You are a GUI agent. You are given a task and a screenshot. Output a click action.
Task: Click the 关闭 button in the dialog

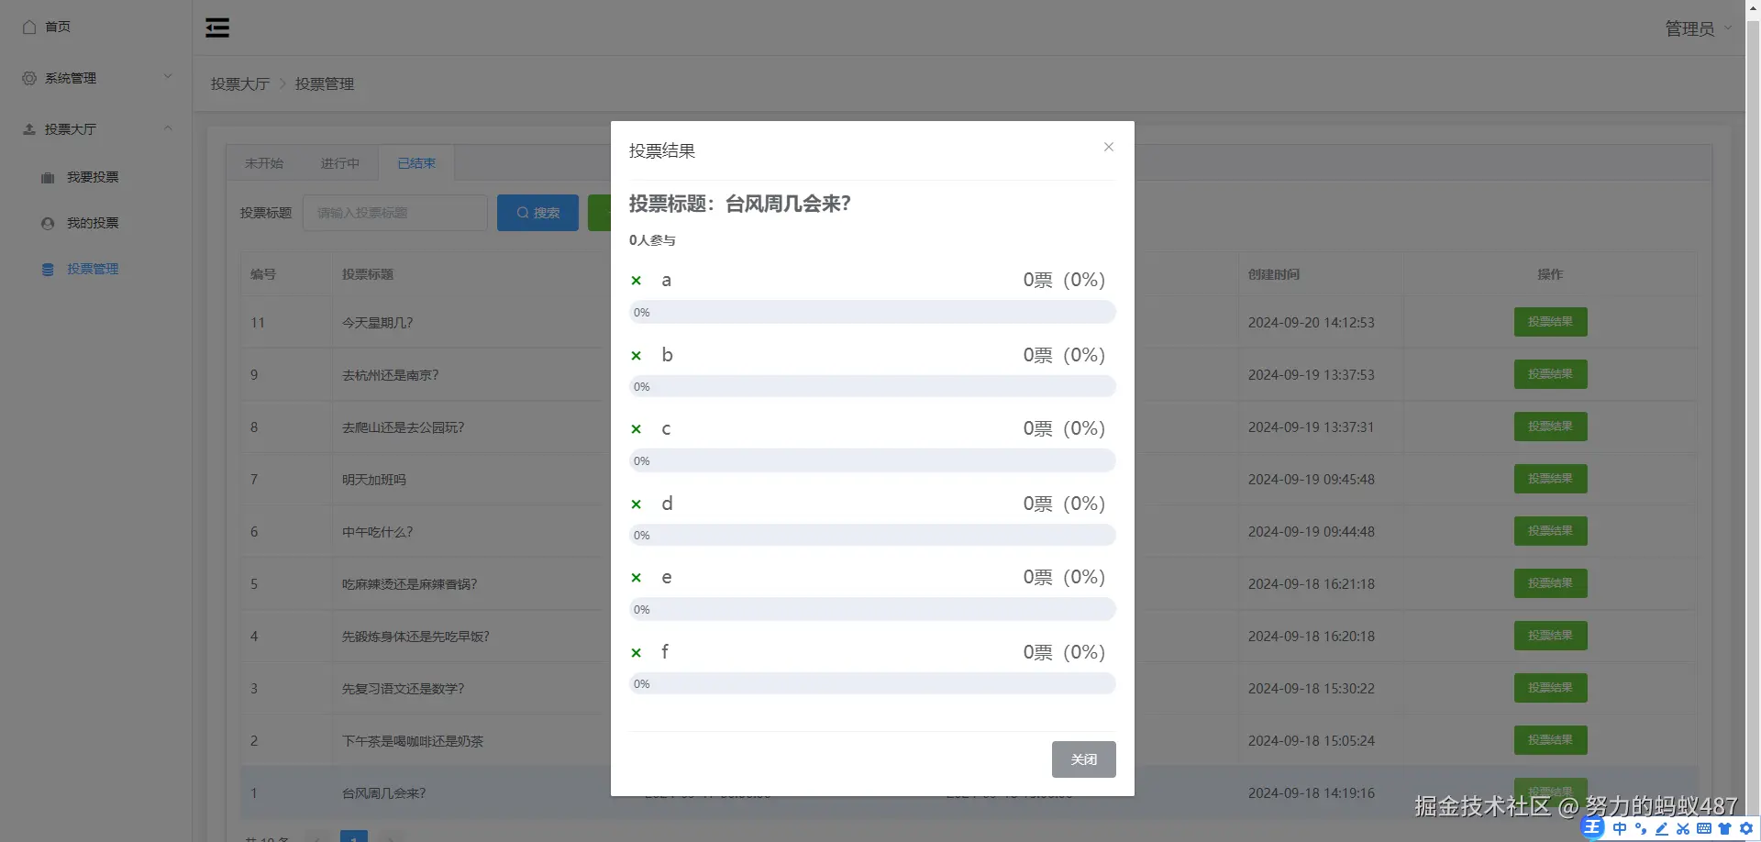click(x=1083, y=759)
